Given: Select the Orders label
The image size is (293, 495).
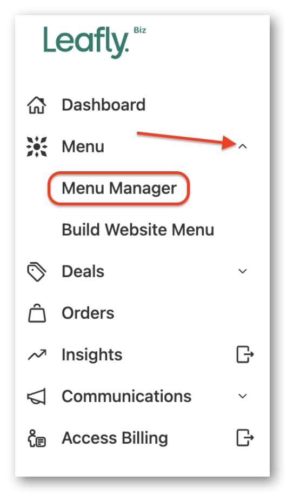Looking at the screenshot, I should (88, 313).
